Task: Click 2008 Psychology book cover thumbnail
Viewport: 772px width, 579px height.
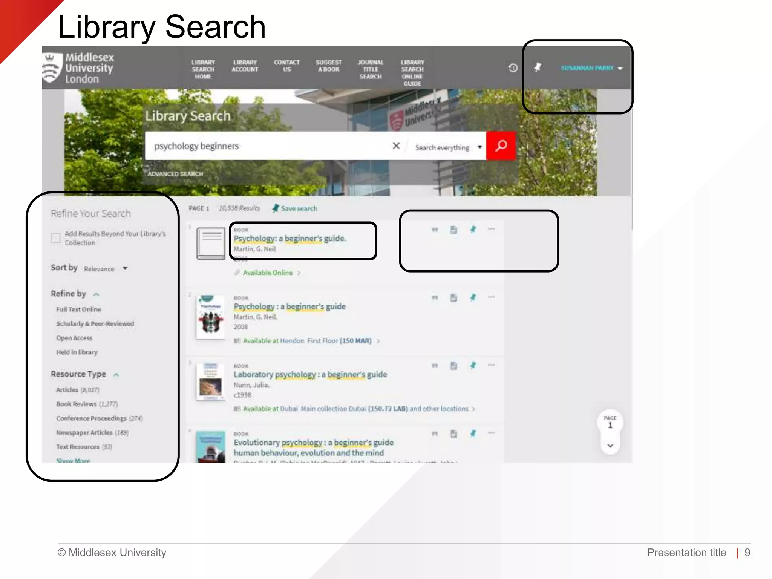Action: 211,317
